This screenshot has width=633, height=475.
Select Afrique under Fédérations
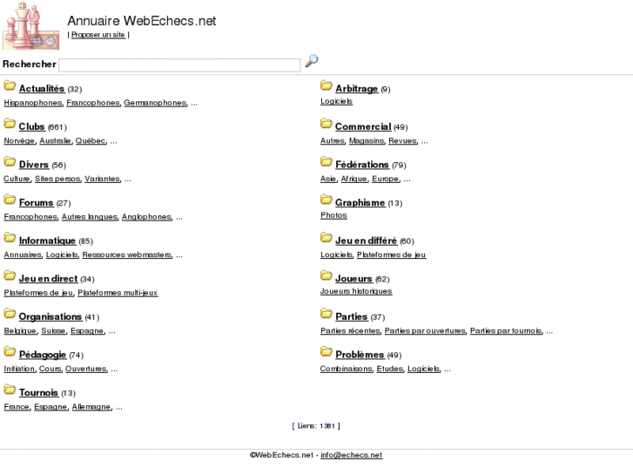point(354,179)
